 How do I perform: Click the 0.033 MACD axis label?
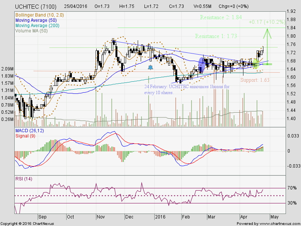pos(293,136)
